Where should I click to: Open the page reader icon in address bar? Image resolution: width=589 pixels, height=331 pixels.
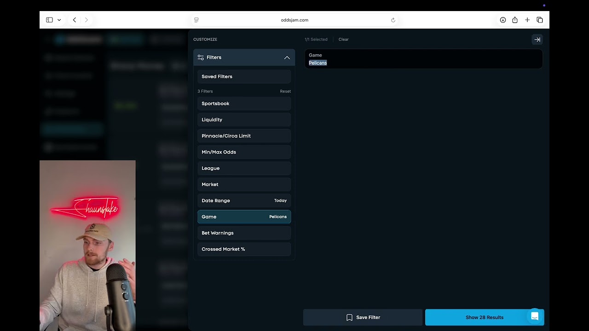tap(196, 20)
